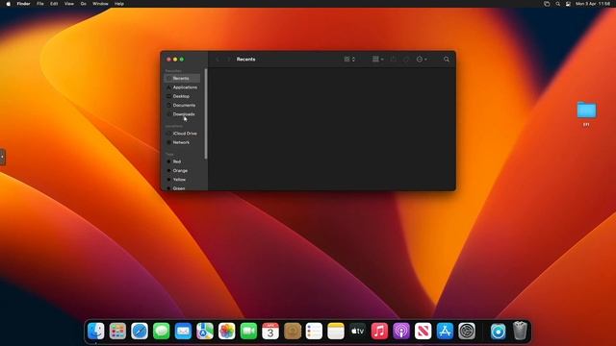Click the overlapping windows menu bar icon
Screen dimensions: 616x346
[547, 4]
